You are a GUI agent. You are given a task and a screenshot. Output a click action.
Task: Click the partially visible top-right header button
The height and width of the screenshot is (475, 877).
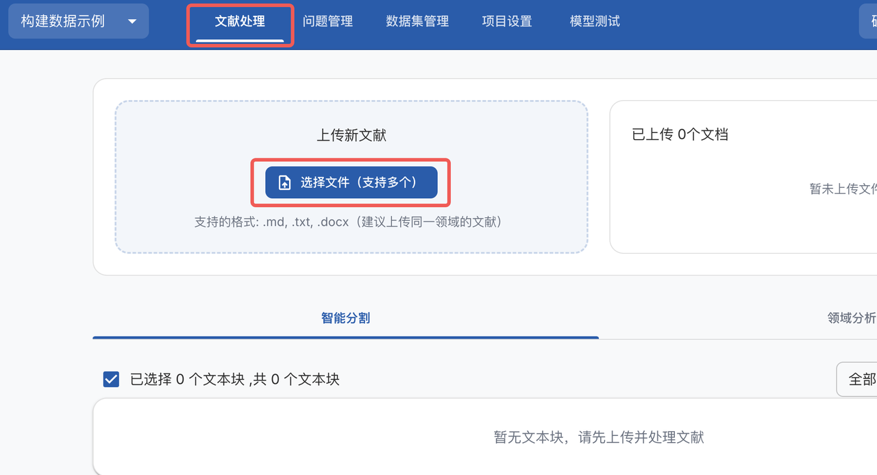coord(869,21)
